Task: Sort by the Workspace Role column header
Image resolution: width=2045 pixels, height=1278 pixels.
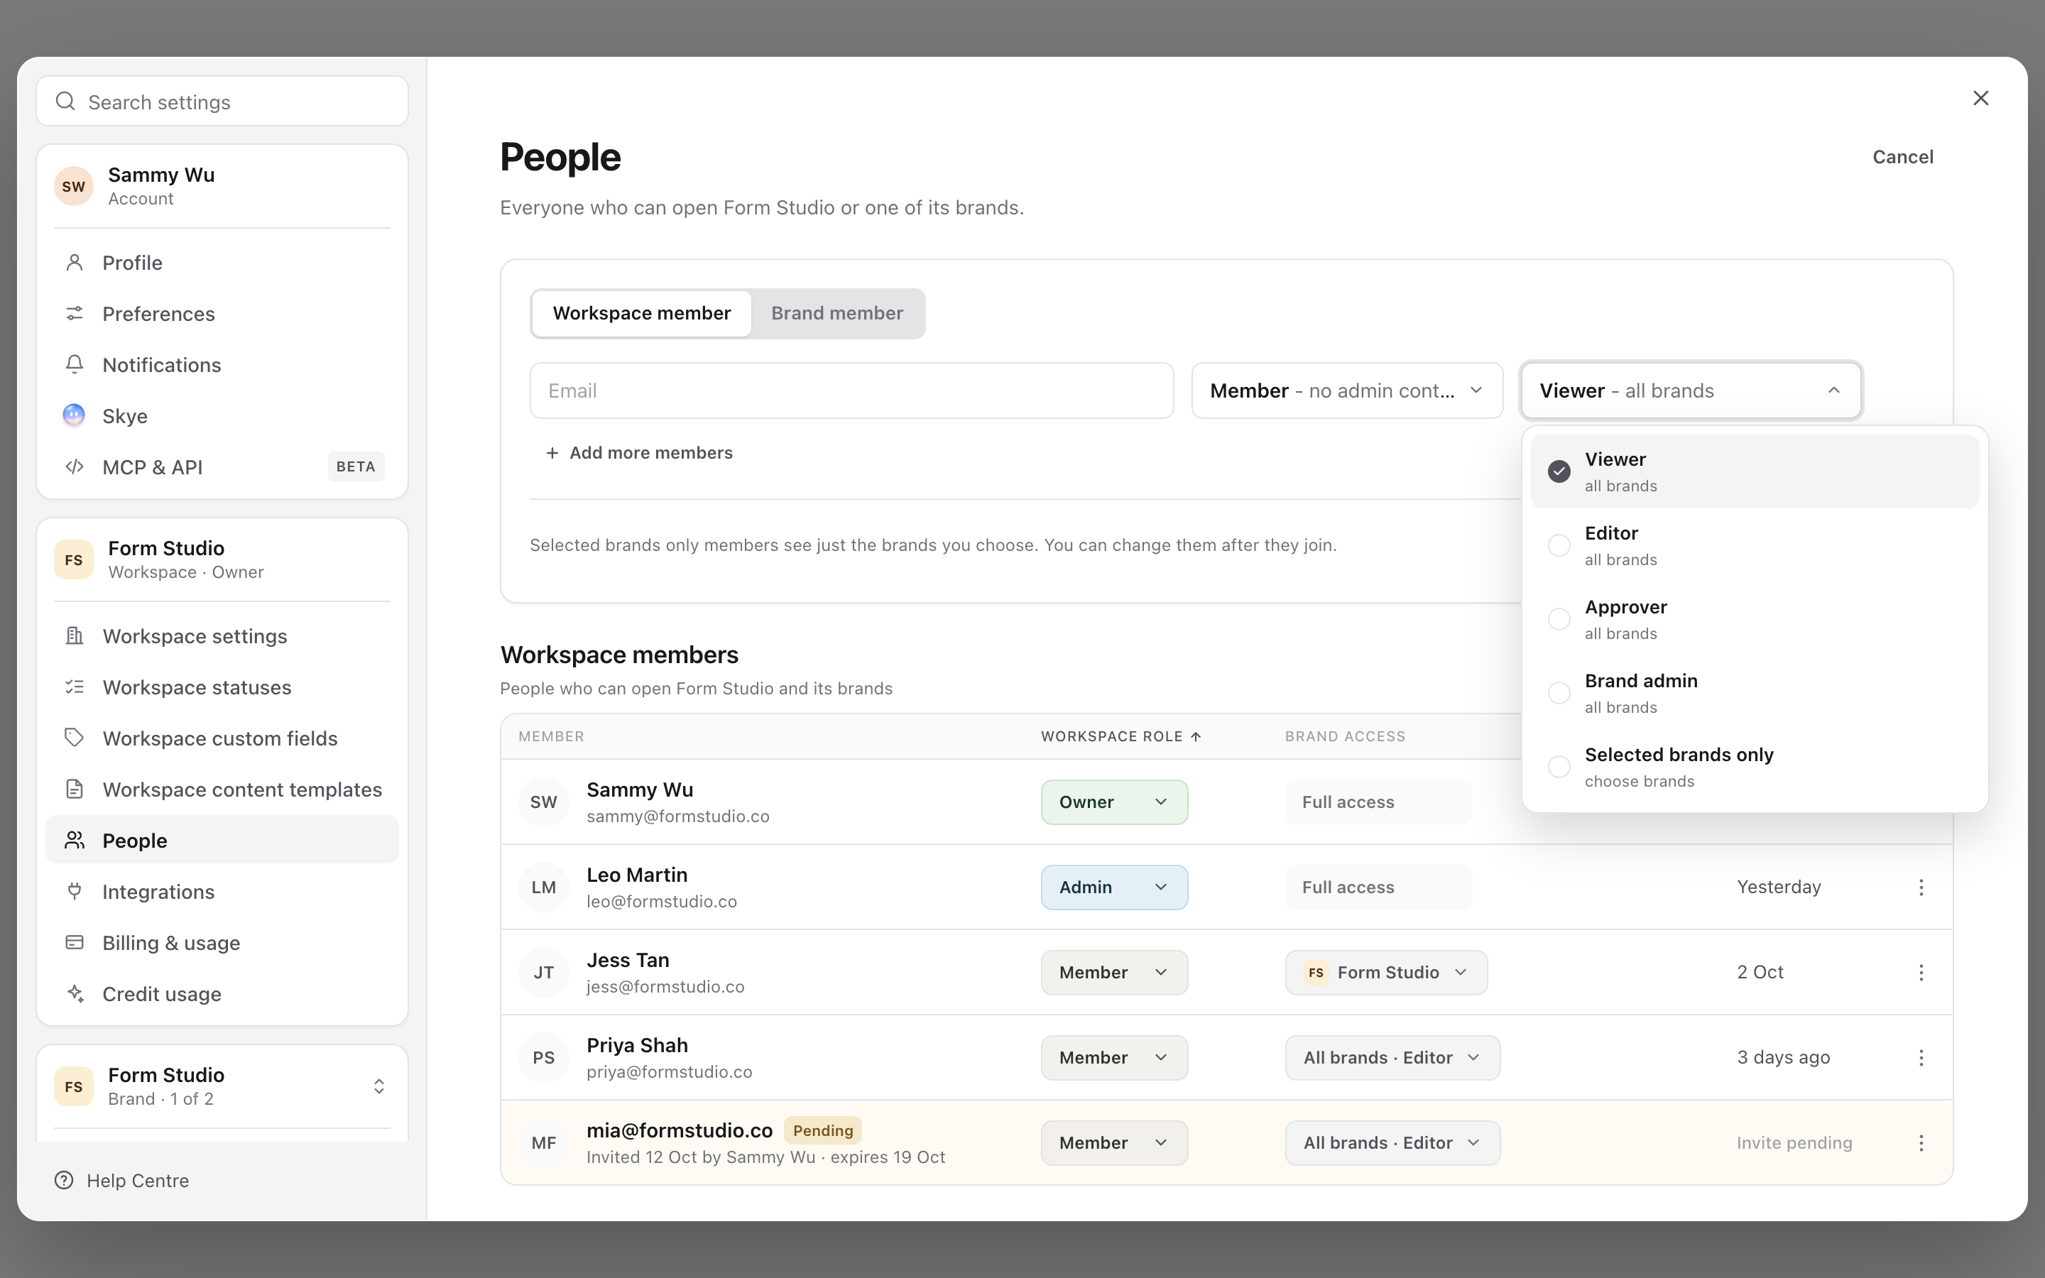Action: coord(1120,736)
